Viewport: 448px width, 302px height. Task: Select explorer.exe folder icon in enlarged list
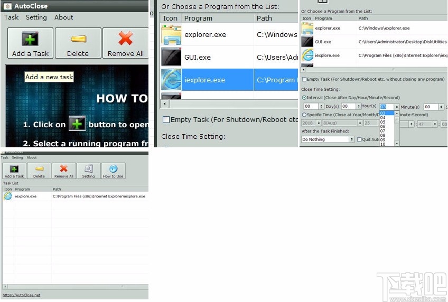click(171, 34)
